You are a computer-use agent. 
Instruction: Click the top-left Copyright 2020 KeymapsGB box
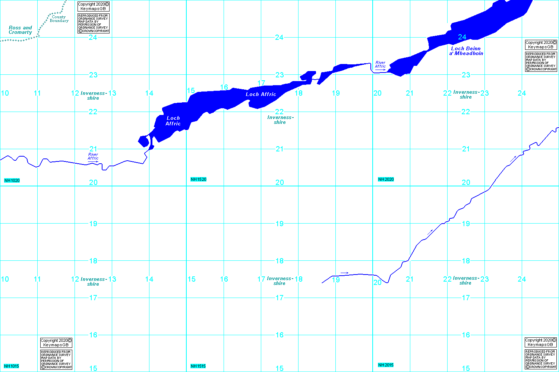tap(93, 7)
